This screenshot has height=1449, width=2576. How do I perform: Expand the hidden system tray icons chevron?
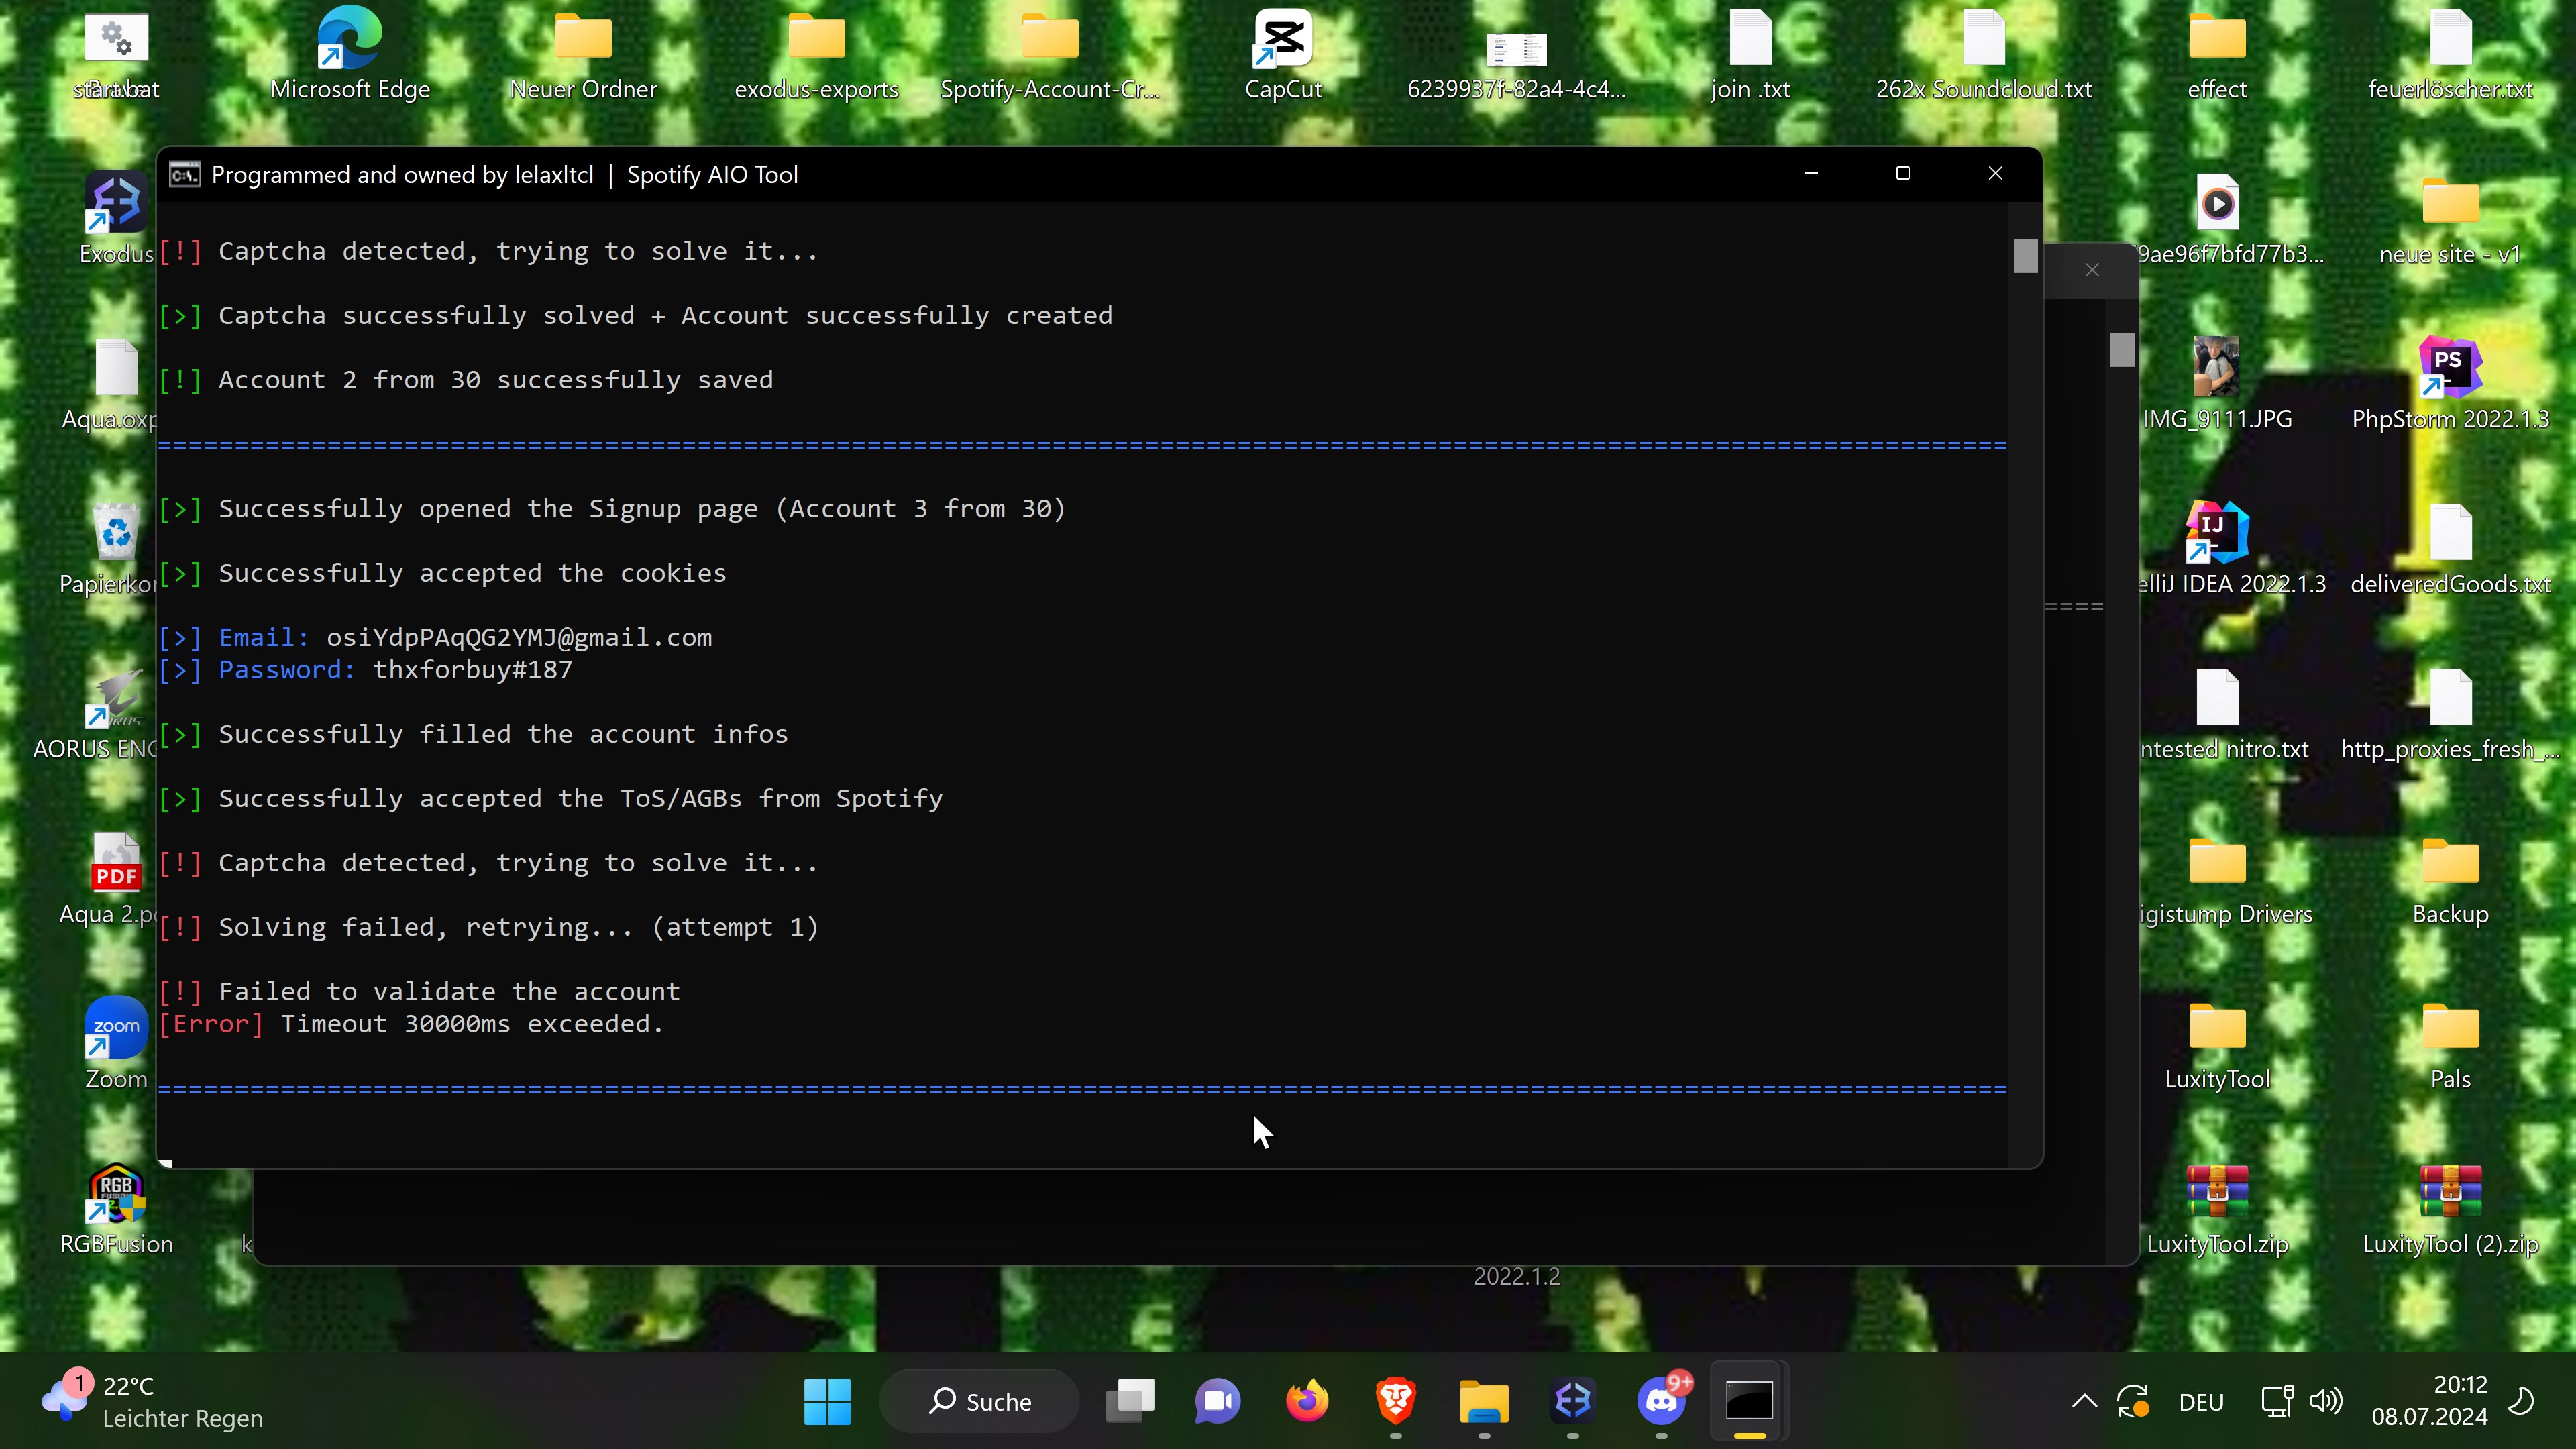click(x=2084, y=1400)
